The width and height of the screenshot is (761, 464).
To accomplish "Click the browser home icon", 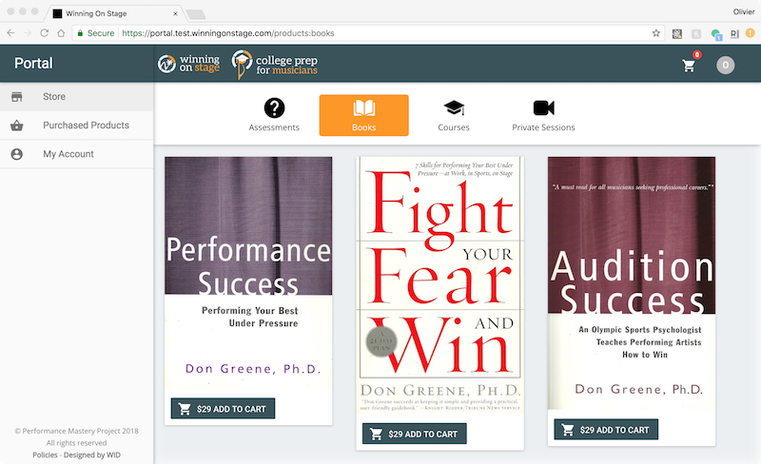I will coord(61,33).
